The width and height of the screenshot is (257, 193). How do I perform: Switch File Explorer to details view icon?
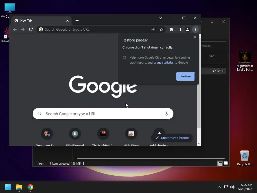click(x=220, y=163)
